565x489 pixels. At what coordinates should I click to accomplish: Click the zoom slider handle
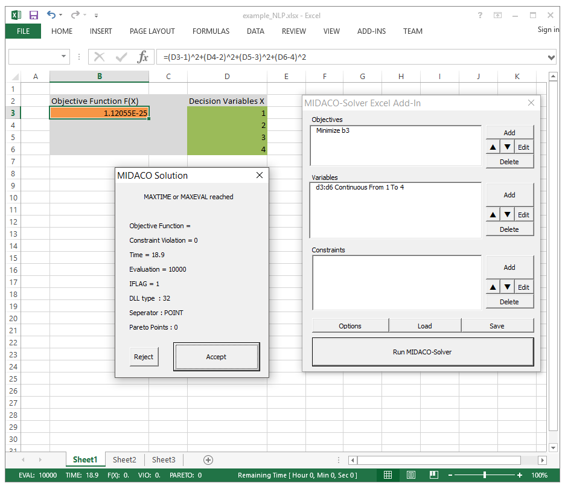(485, 475)
